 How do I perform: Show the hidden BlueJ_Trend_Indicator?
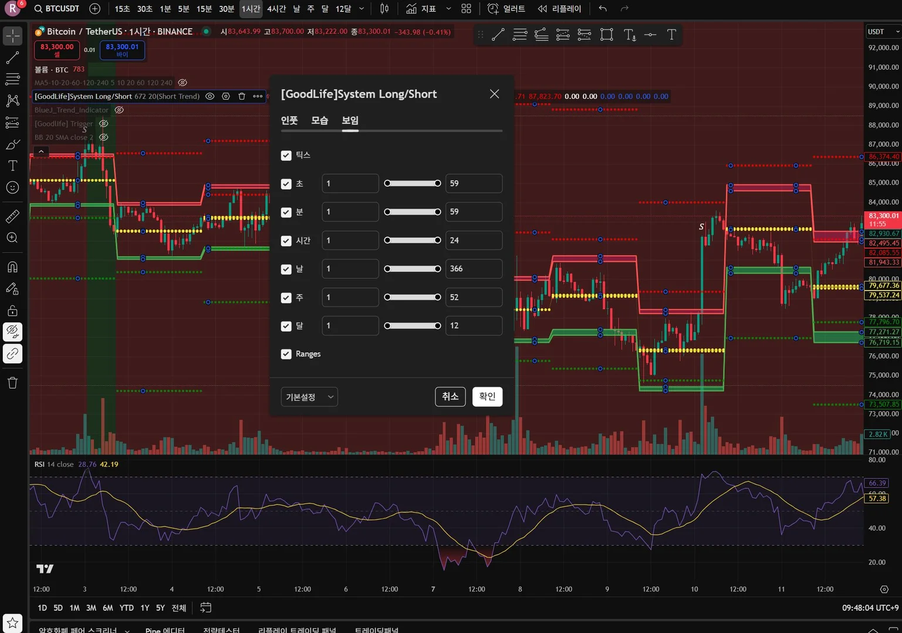pos(119,110)
